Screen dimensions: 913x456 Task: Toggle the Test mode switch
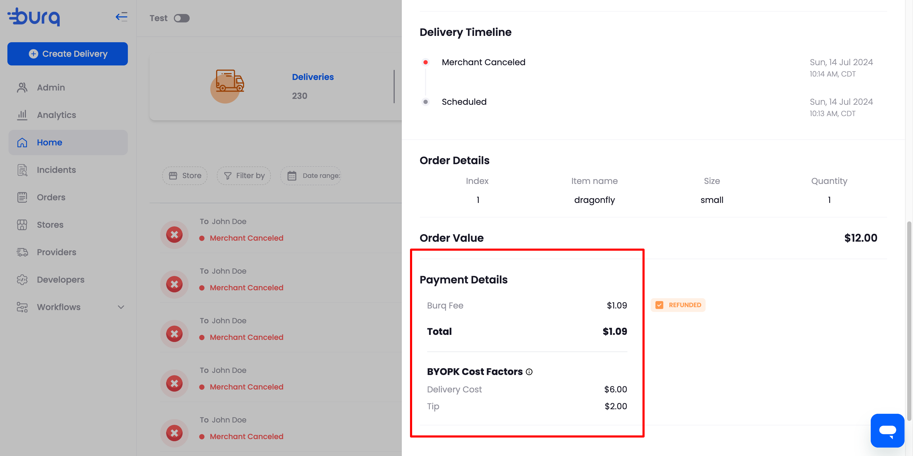(182, 18)
